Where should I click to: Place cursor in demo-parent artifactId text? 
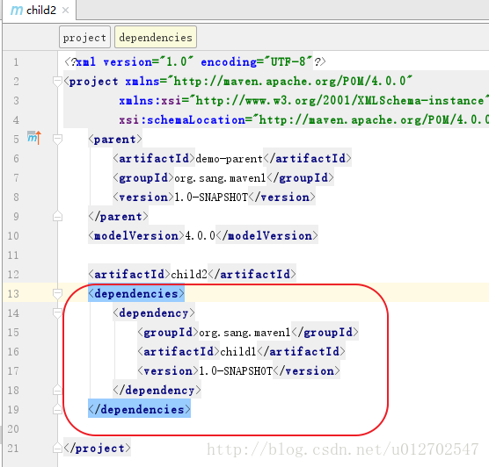click(x=230, y=159)
